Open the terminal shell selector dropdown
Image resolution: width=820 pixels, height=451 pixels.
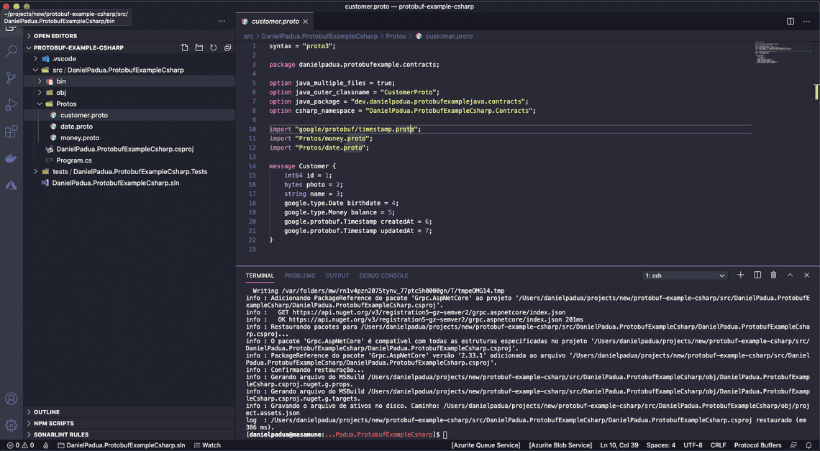[x=723, y=275]
